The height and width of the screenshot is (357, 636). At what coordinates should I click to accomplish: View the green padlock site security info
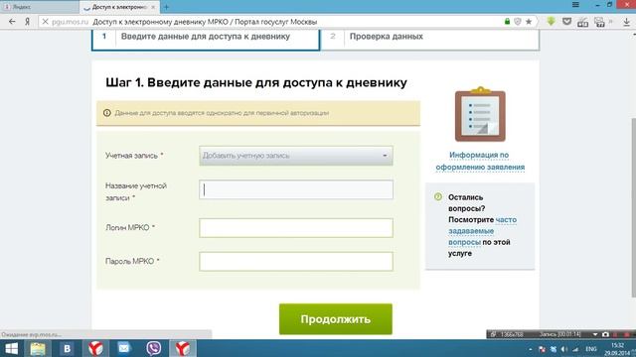click(x=507, y=22)
